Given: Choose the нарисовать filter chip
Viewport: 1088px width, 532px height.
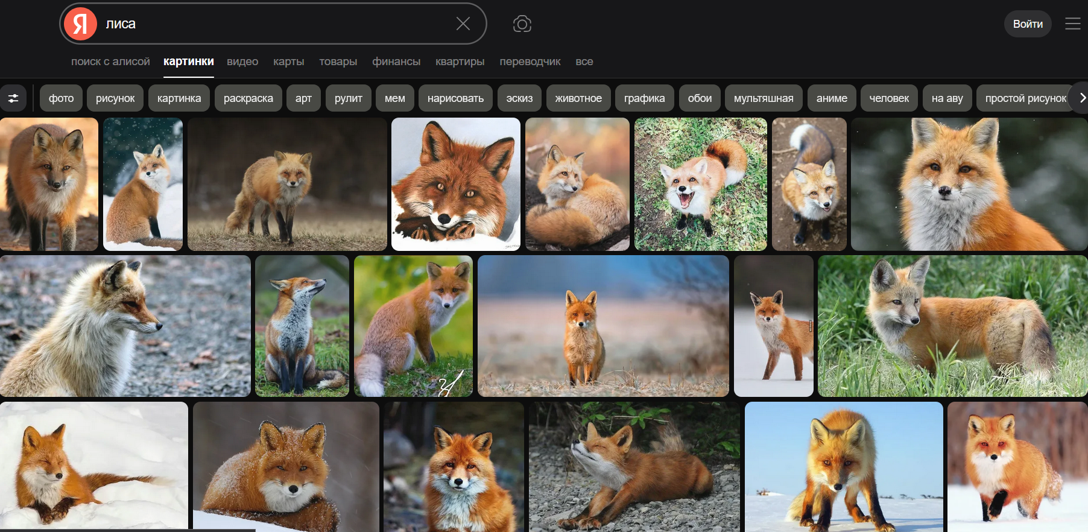Looking at the screenshot, I should point(455,98).
